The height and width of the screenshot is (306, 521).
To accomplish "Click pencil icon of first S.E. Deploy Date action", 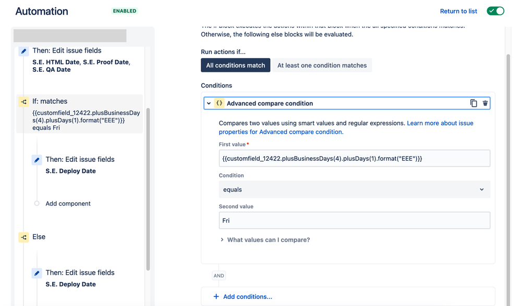I will pos(37,160).
